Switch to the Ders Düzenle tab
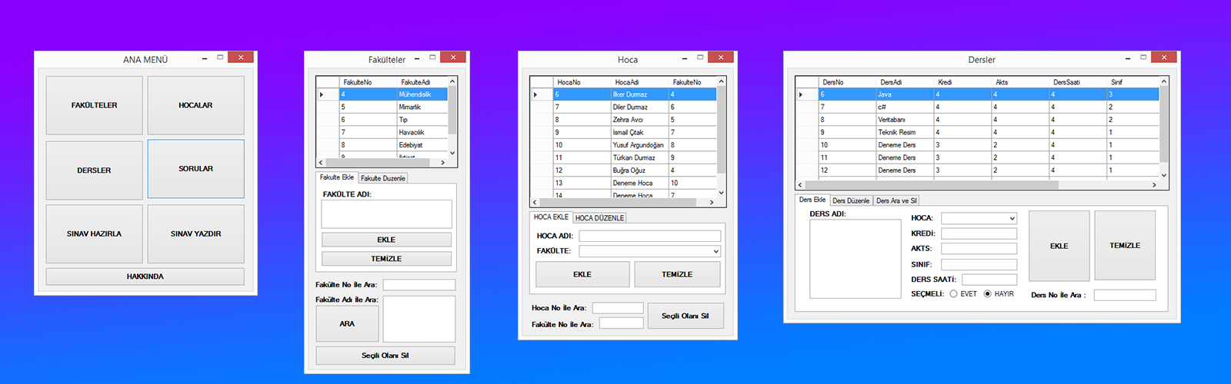 click(851, 200)
